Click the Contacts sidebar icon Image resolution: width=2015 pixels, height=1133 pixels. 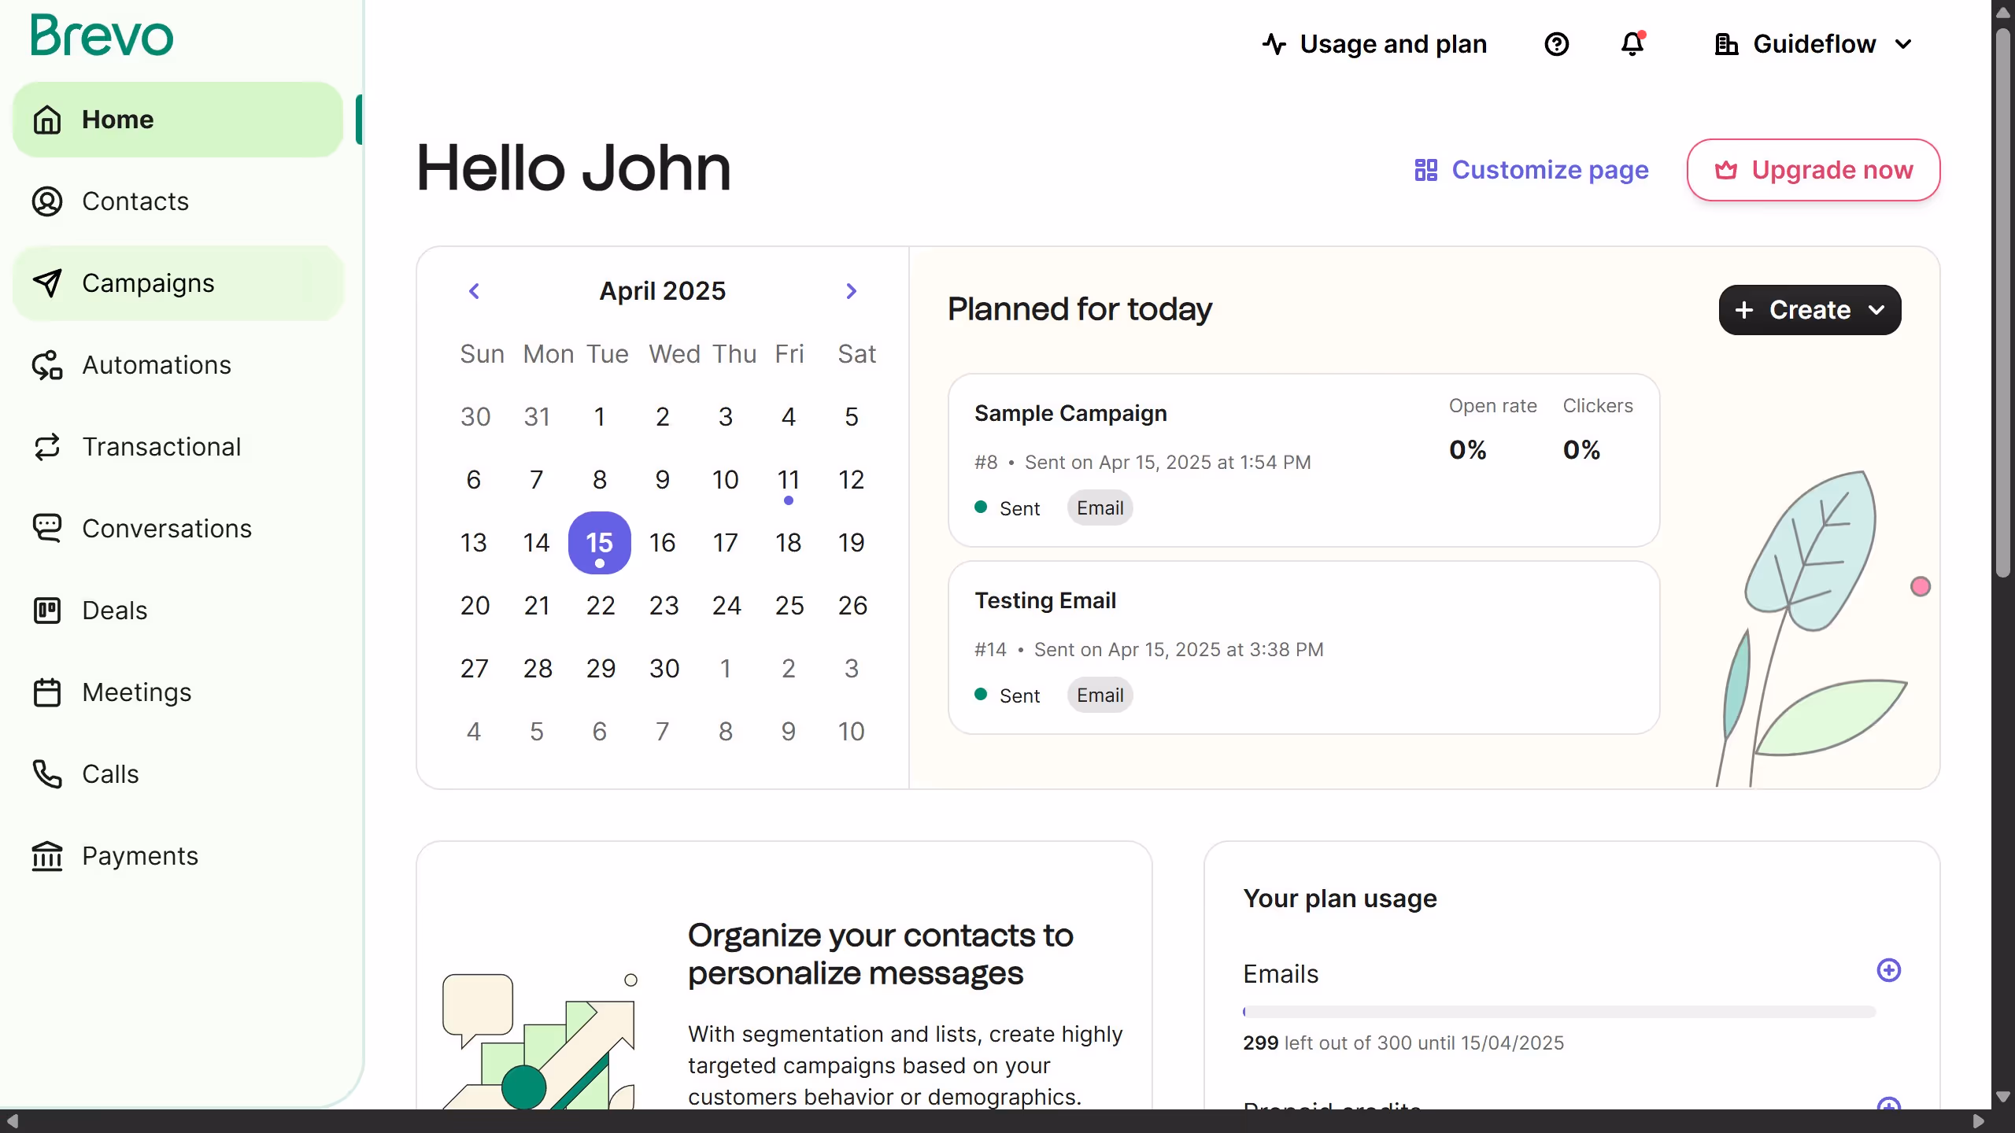47,201
